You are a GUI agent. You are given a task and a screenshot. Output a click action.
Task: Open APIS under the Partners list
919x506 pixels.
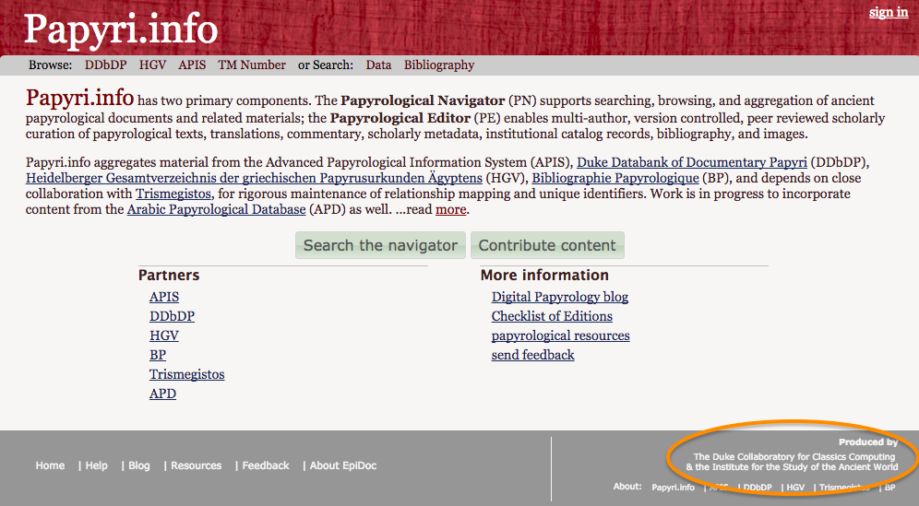tap(164, 297)
